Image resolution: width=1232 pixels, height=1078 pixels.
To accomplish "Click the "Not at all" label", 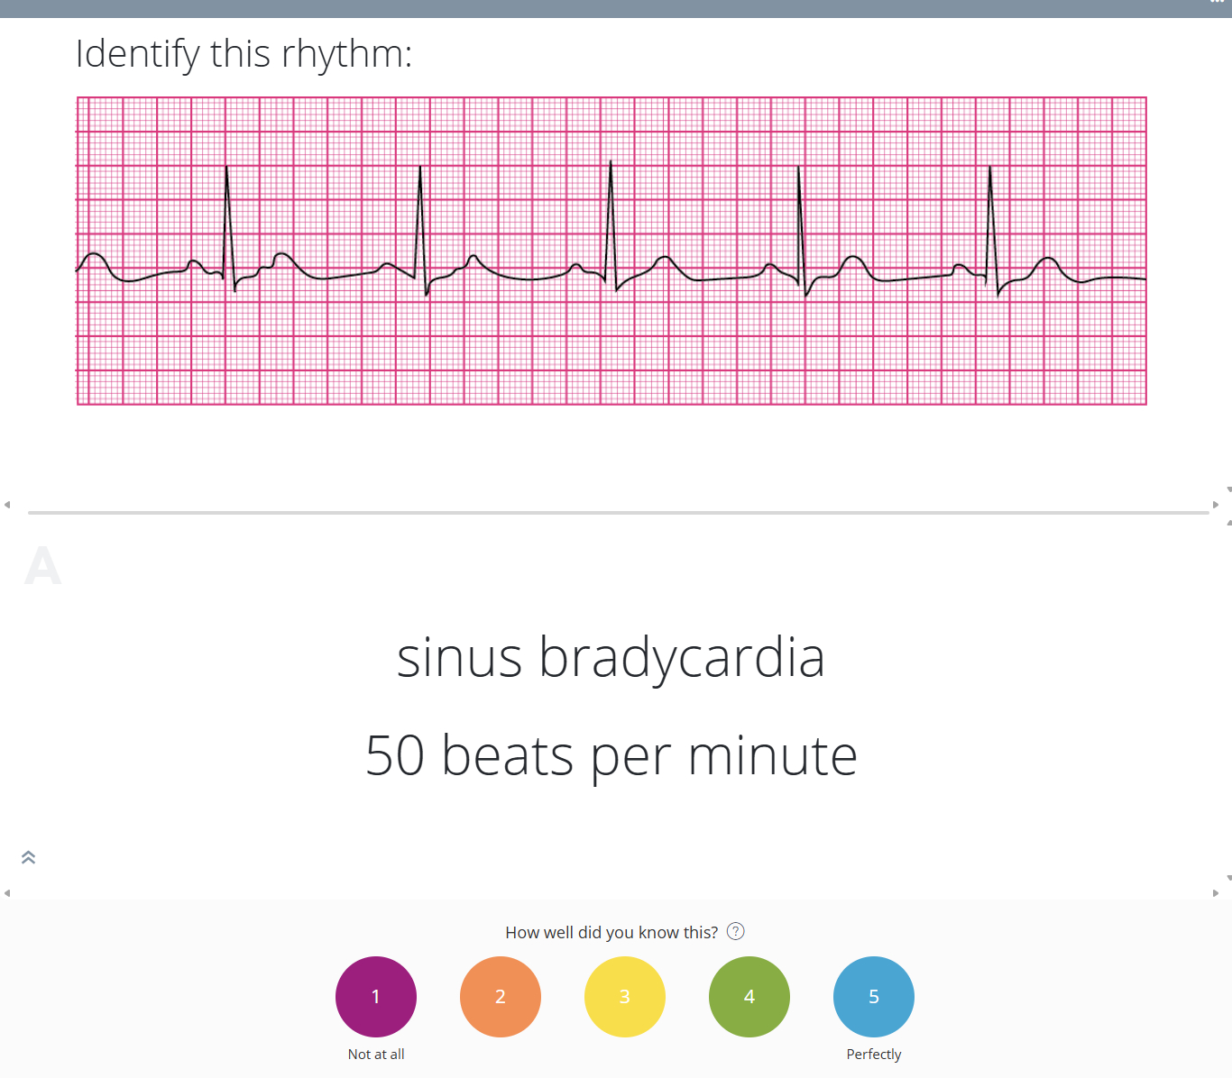I will [376, 1055].
